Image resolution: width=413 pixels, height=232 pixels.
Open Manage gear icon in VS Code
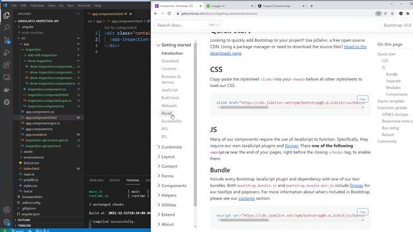point(6,222)
